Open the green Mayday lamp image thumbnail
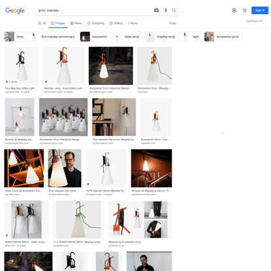Image resolution: width=271 pixels, height=271 pixels. coord(78,219)
